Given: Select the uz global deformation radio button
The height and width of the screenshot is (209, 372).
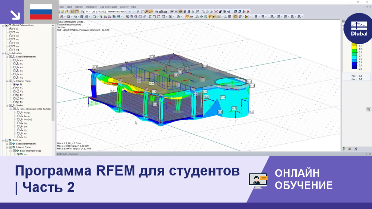Looking at the screenshot, I should point(11,39).
